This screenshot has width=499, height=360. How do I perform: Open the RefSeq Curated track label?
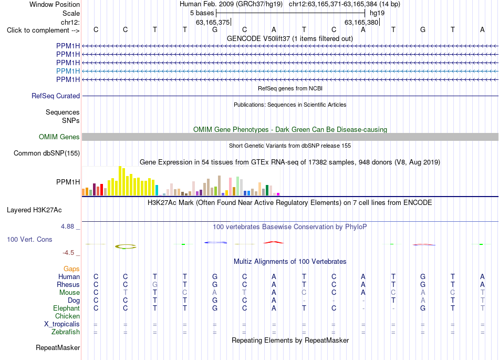[55, 96]
